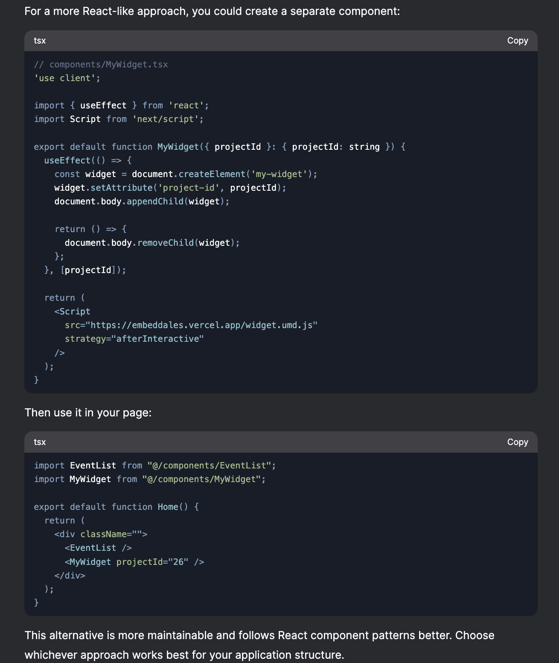The width and height of the screenshot is (559, 663).
Task: Click the 'This alternative is more maintainable' paragraph
Action: 259,645
